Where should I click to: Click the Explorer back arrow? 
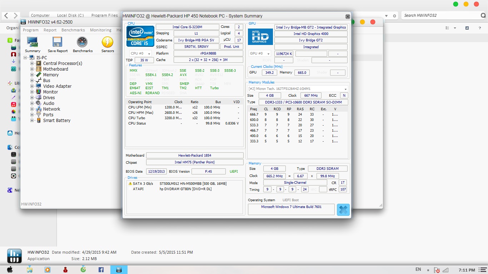6,15
